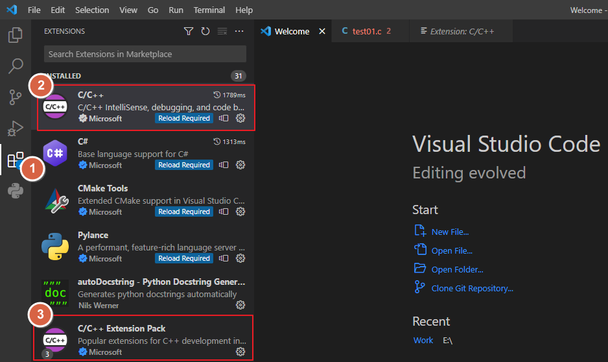608x362 pixels.
Task: Click the sync icon on Pylance row
Action: point(224,258)
